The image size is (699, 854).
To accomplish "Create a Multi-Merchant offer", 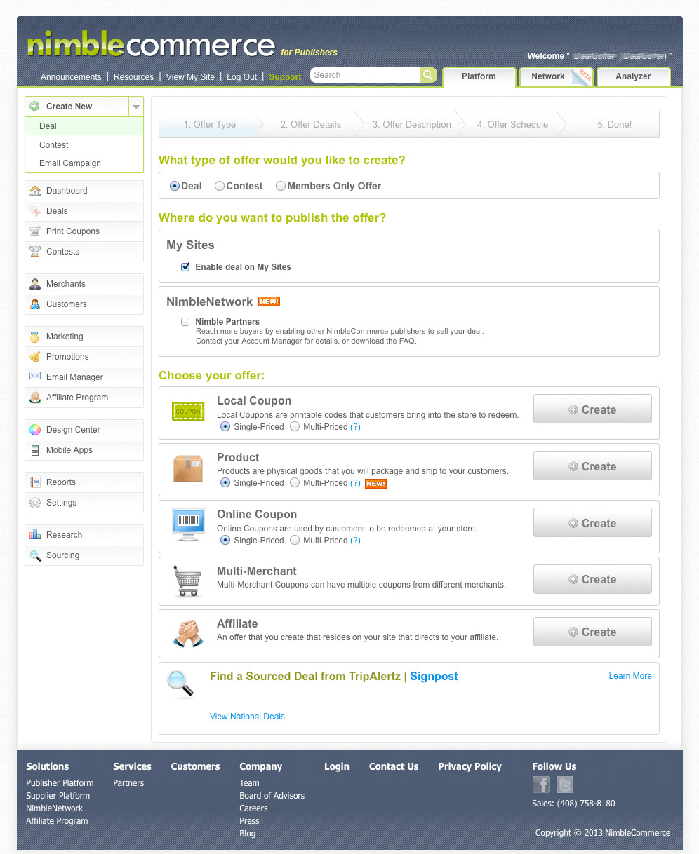I will coord(592,579).
